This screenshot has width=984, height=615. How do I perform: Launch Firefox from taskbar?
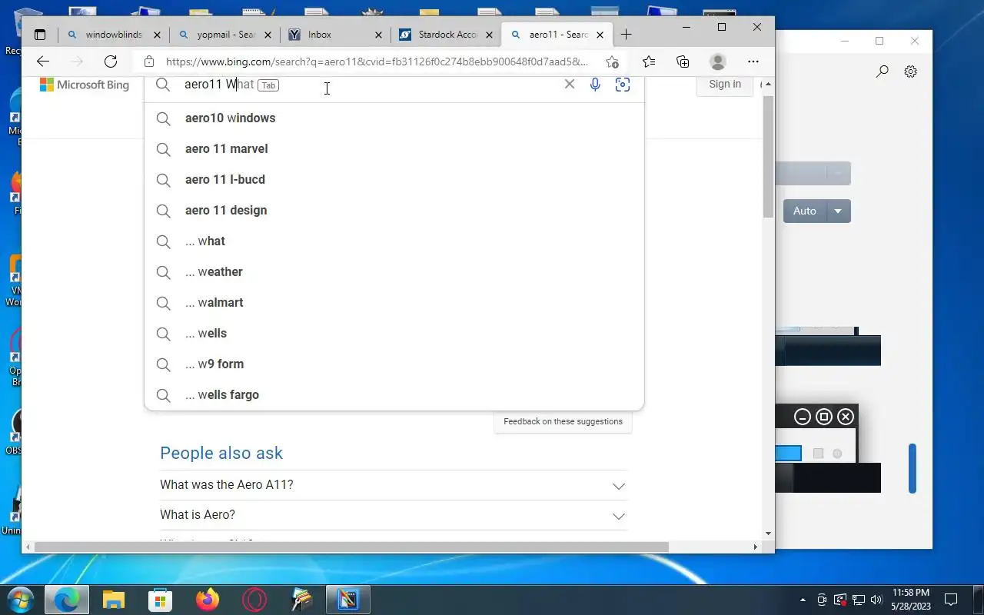208,599
